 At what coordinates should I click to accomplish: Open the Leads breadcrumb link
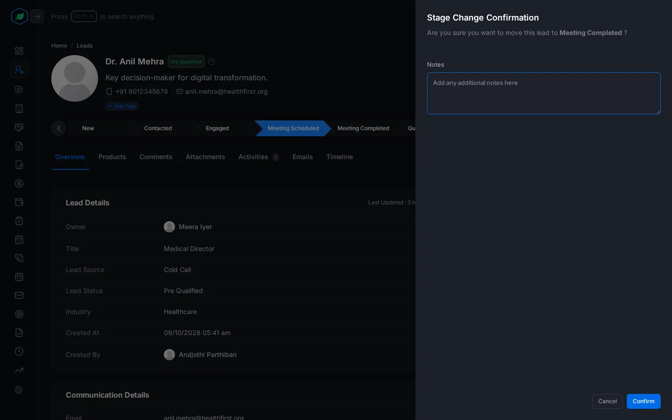pos(84,46)
